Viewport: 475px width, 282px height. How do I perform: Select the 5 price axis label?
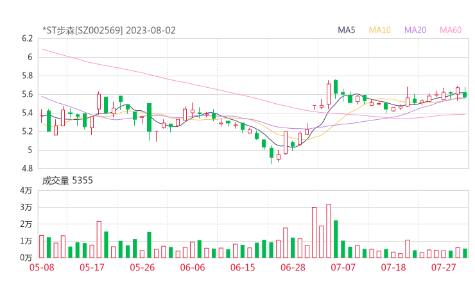(30, 150)
